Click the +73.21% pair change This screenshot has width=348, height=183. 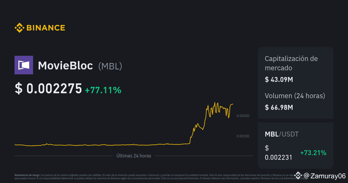click(313, 153)
